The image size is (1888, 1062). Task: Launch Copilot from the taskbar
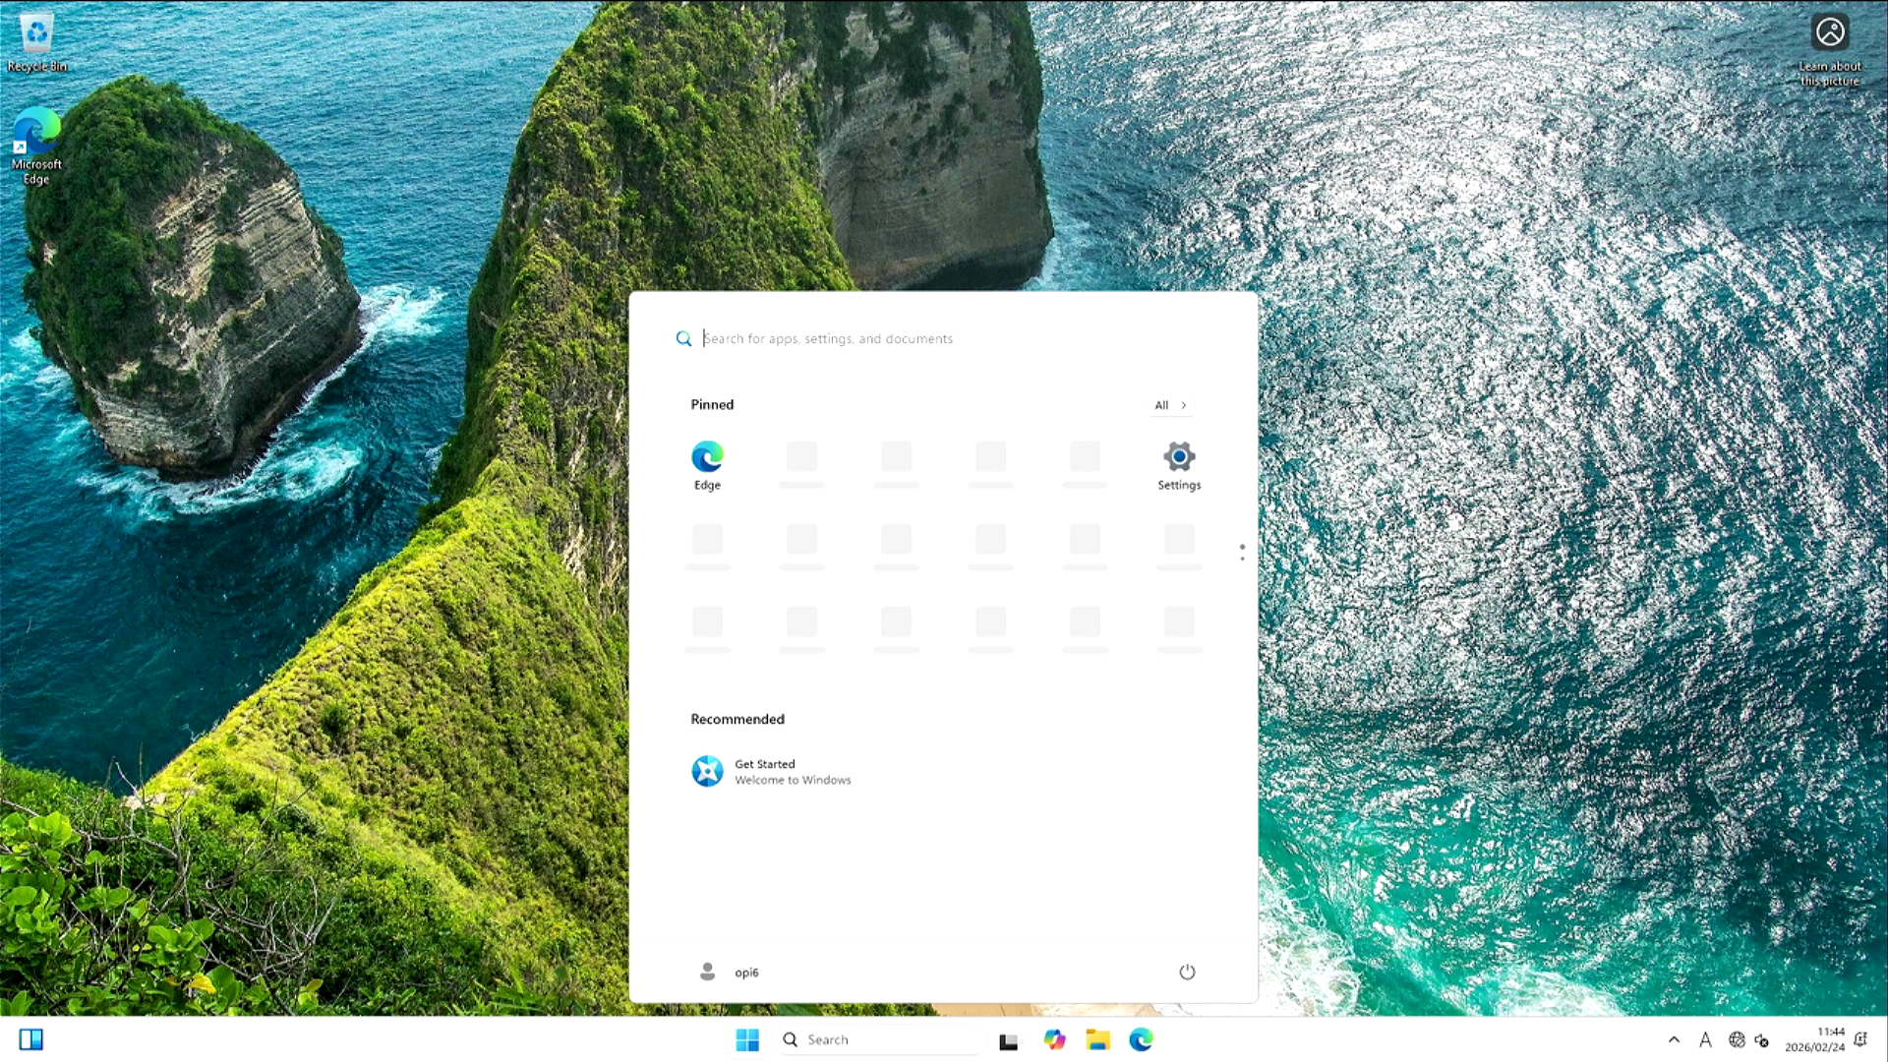pos(1054,1039)
